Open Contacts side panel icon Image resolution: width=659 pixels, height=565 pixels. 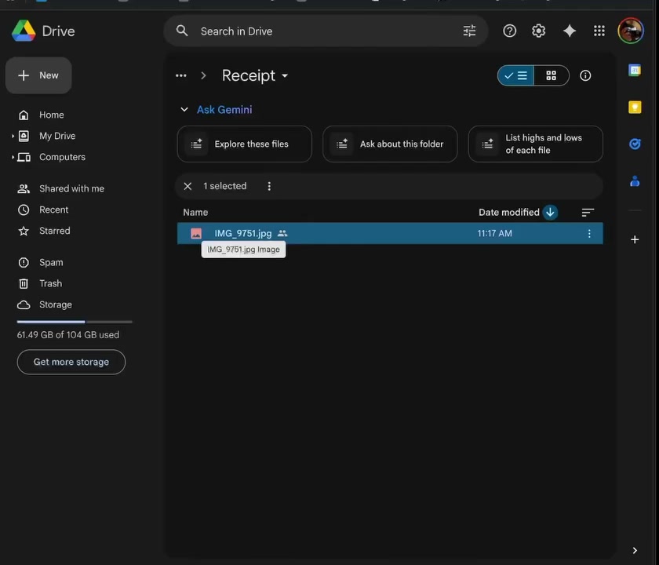click(x=635, y=181)
